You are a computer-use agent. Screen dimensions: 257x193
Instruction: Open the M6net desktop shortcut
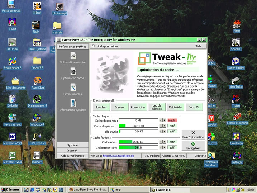(37, 8)
